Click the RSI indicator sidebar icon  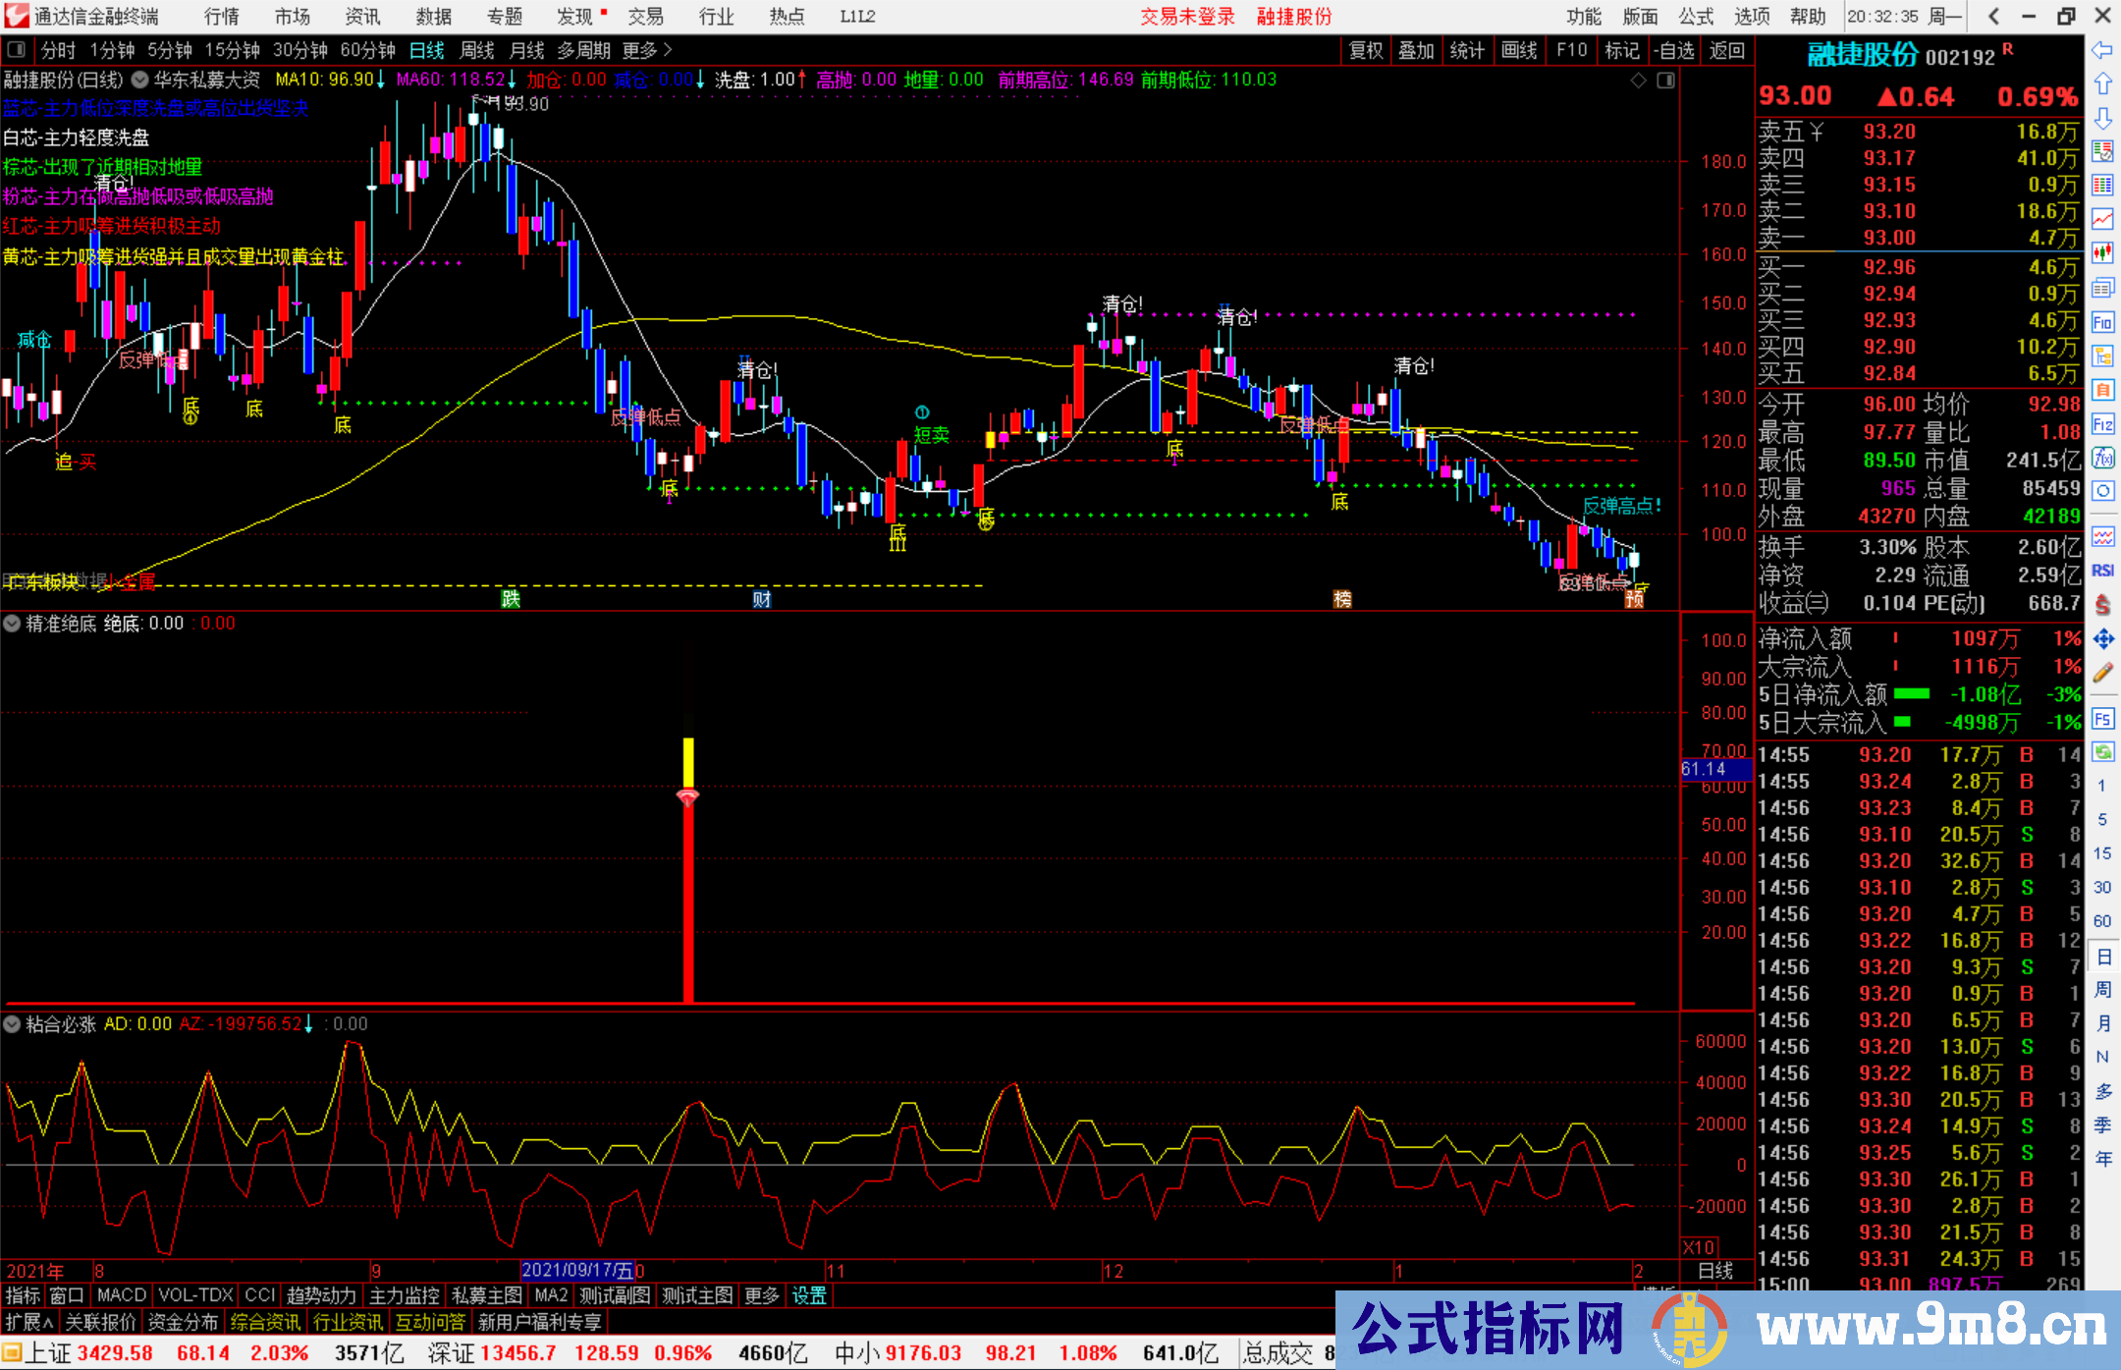click(x=2102, y=571)
